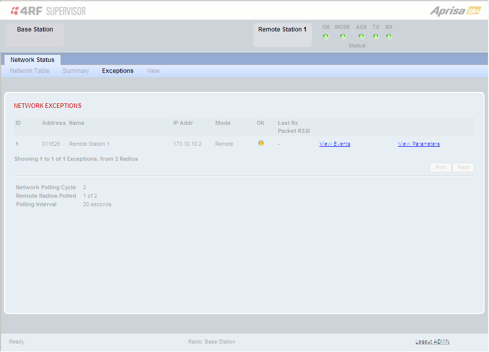Click the Aprisa SR+ logo
The height and width of the screenshot is (352, 489).
(x=455, y=11)
